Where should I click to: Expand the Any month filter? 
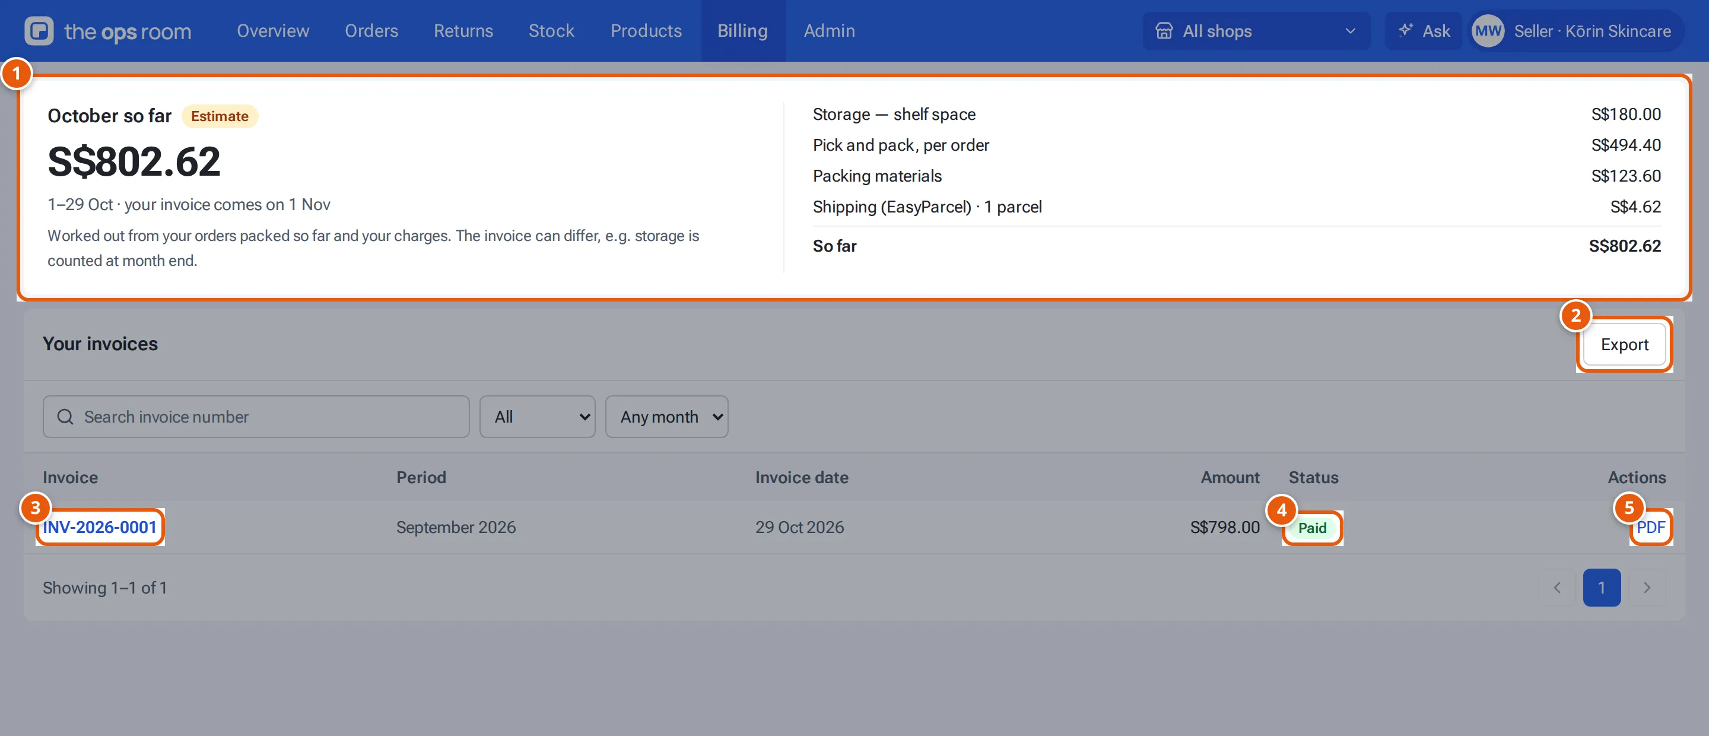[667, 417]
